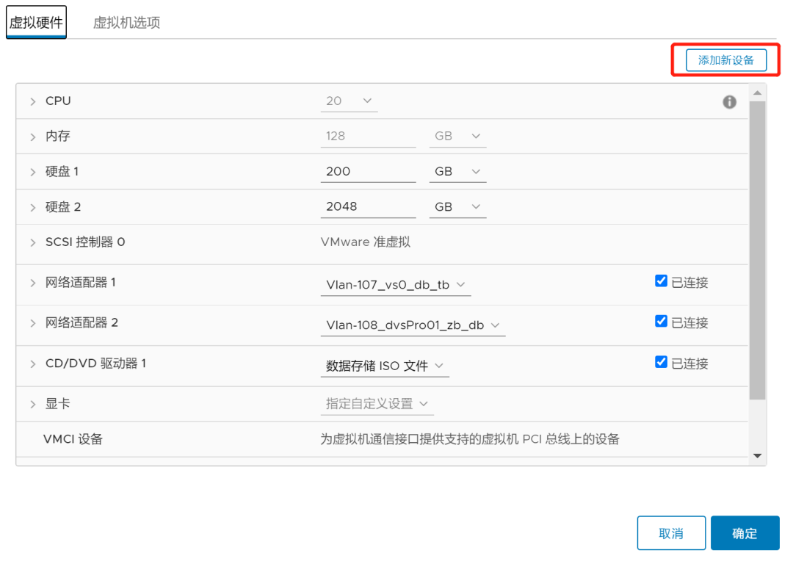Expand the CPU row
This screenshot has height=564, width=793.
click(33, 101)
